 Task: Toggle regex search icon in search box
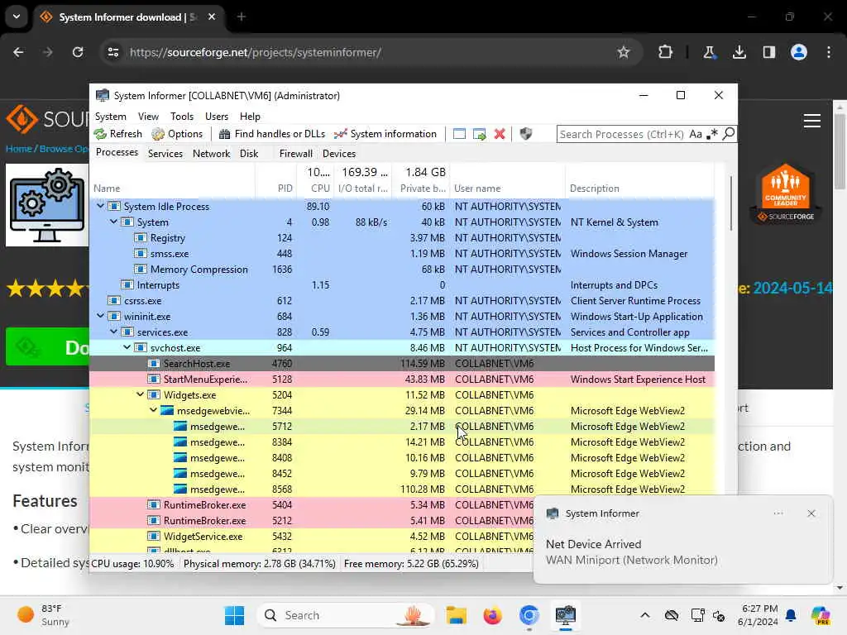tap(712, 134)
